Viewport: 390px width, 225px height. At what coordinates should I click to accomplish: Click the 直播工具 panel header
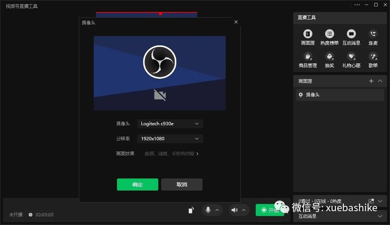pos(340,17)
